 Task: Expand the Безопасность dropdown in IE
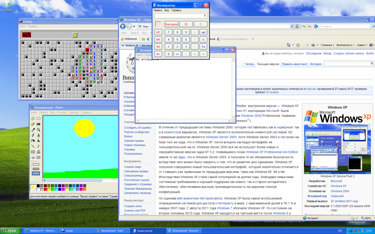(x=345, y=45)
